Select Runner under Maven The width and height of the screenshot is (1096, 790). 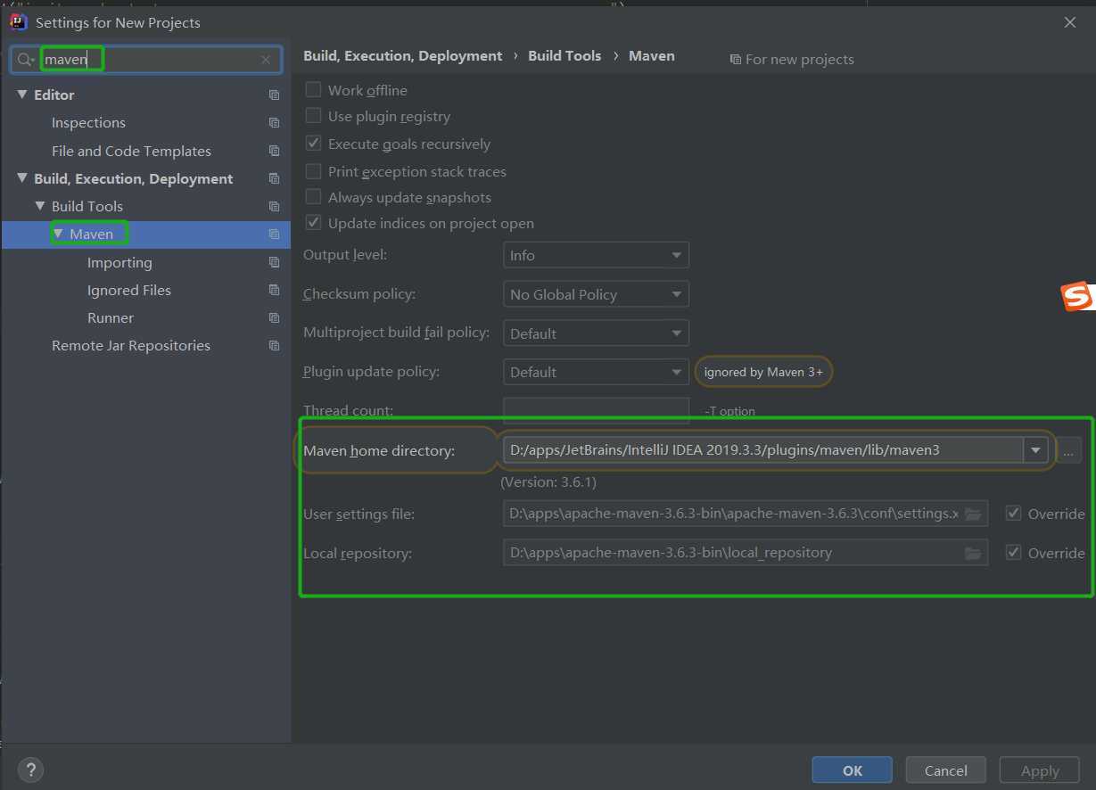click(111, 317)
